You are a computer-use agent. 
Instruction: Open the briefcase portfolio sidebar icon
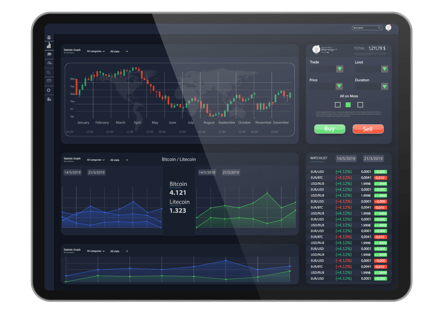point(49,81)
